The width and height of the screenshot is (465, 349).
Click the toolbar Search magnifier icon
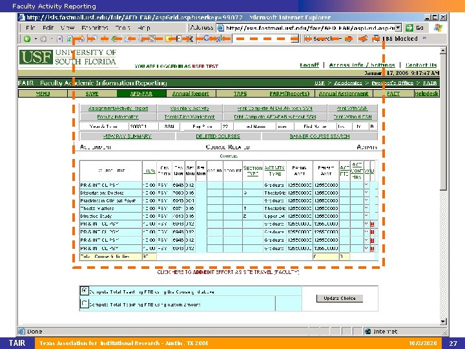(x=94, y=39)
